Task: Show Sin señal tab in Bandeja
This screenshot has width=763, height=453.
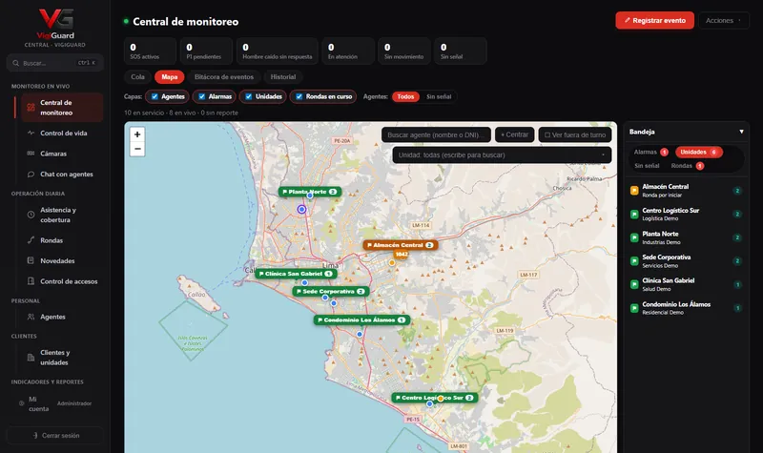Action: pyautogui.click(x=647, y=166)
